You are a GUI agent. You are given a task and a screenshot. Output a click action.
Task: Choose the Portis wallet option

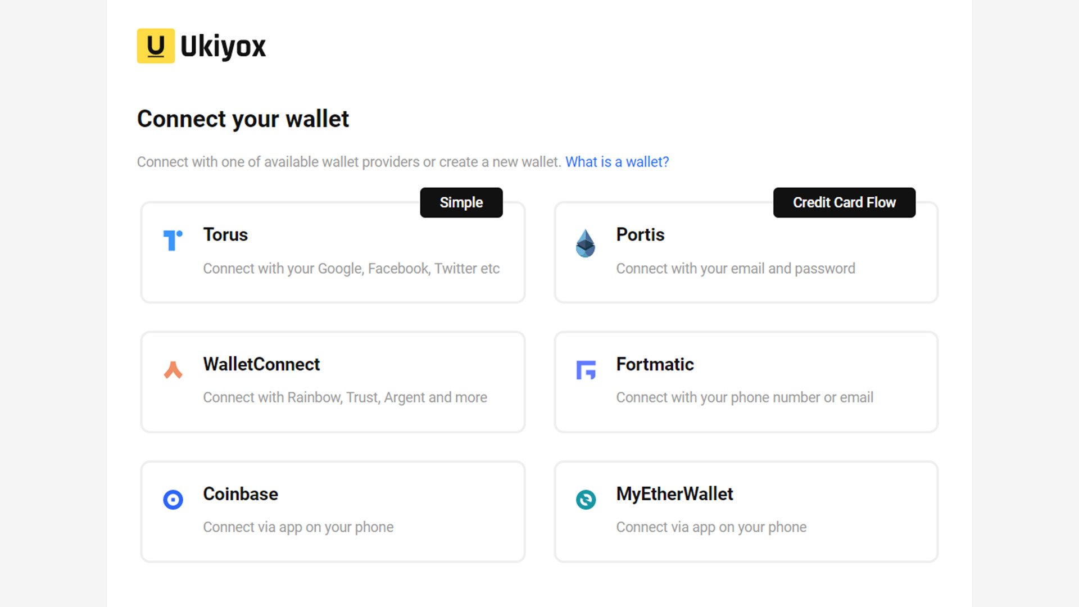coord(640,234)
